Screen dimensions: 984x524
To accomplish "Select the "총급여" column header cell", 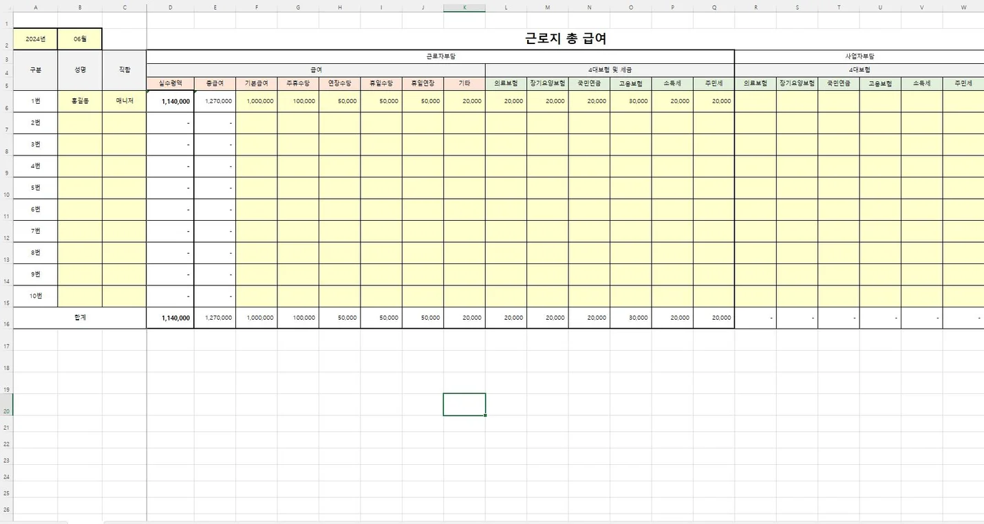I will click(215, 83).
